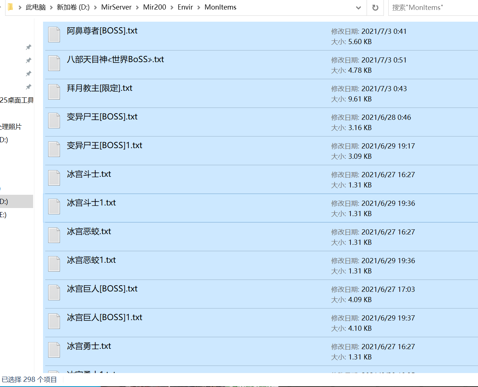Viewport: 478px width, 387px height.
Task: Click the 冰宫勇士.txt file icon
Action: (54, 350)
